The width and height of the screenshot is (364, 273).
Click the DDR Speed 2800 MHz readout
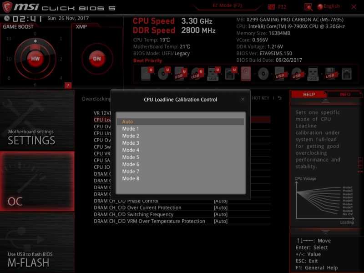point(174,30)
